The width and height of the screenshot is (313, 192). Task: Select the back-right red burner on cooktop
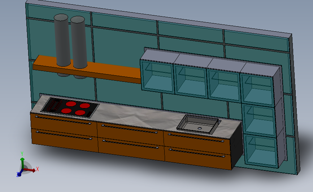click(x=84, y=106)
